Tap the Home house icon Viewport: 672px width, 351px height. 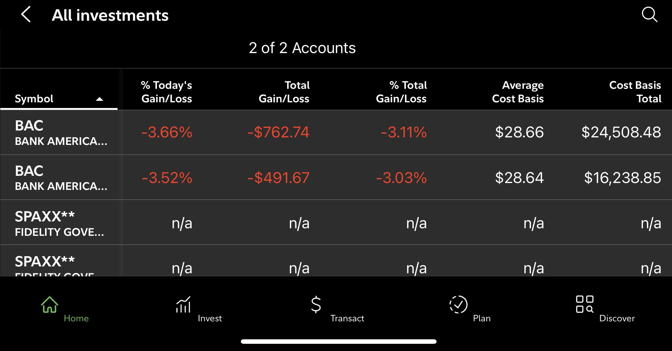click(x=50, y=304)
